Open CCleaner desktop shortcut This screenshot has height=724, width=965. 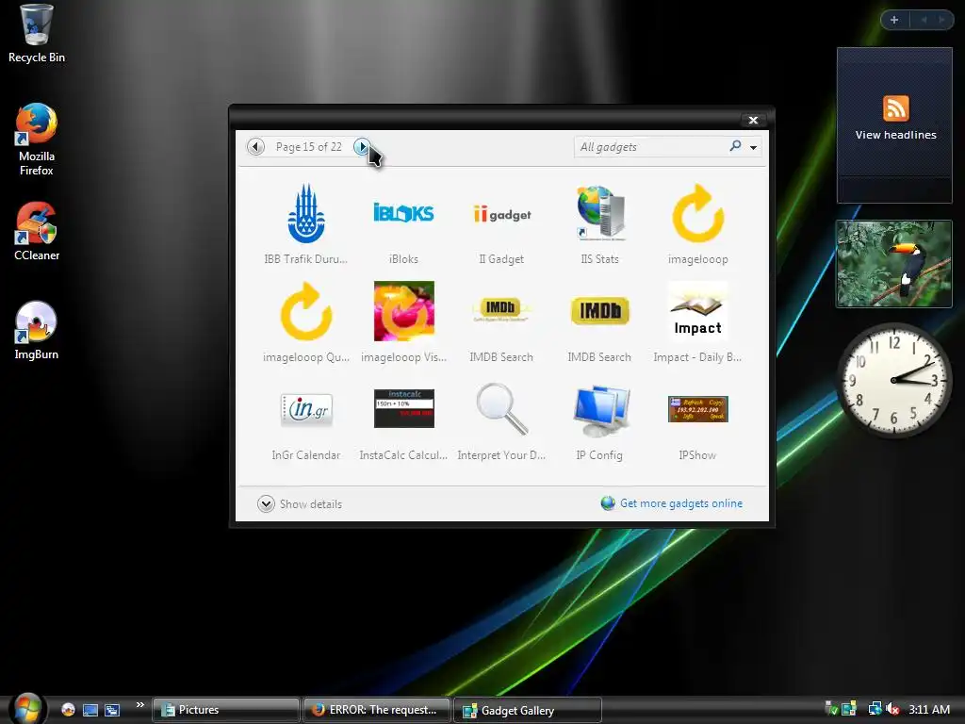tap(37, 232)
